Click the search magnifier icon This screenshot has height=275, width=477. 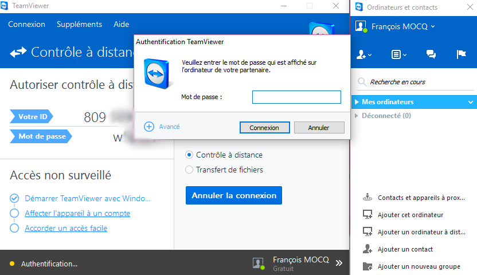(362, 82)
